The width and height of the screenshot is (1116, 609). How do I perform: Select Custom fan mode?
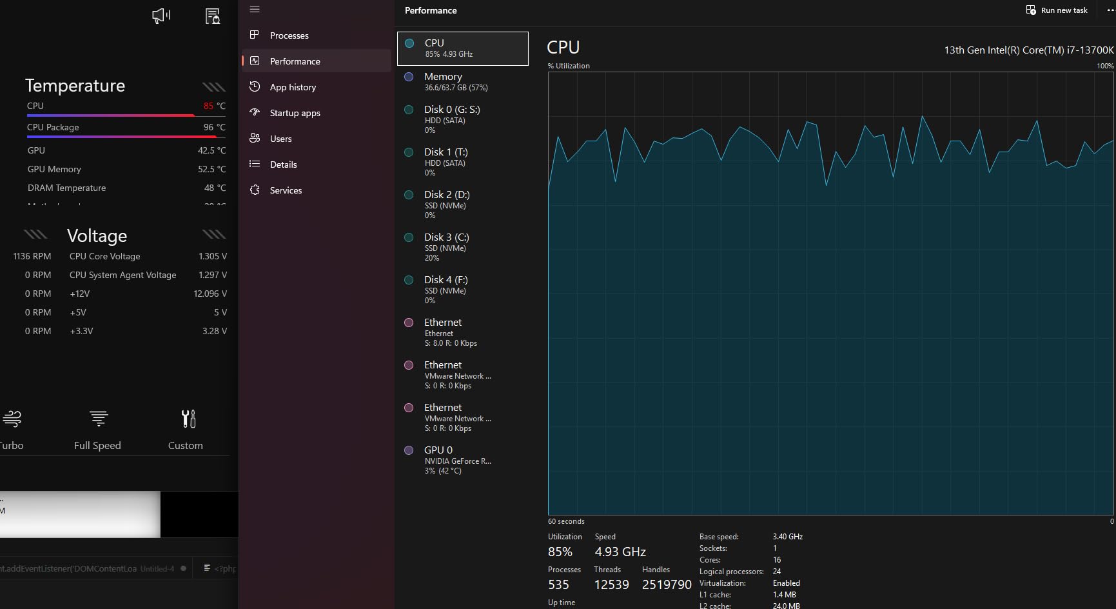[x=186, y=430]
